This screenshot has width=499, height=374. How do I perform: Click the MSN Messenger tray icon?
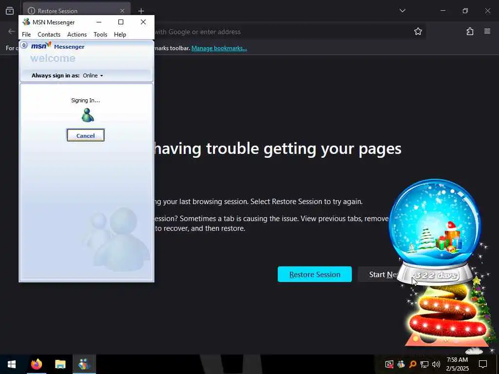[x=401, y=364]
